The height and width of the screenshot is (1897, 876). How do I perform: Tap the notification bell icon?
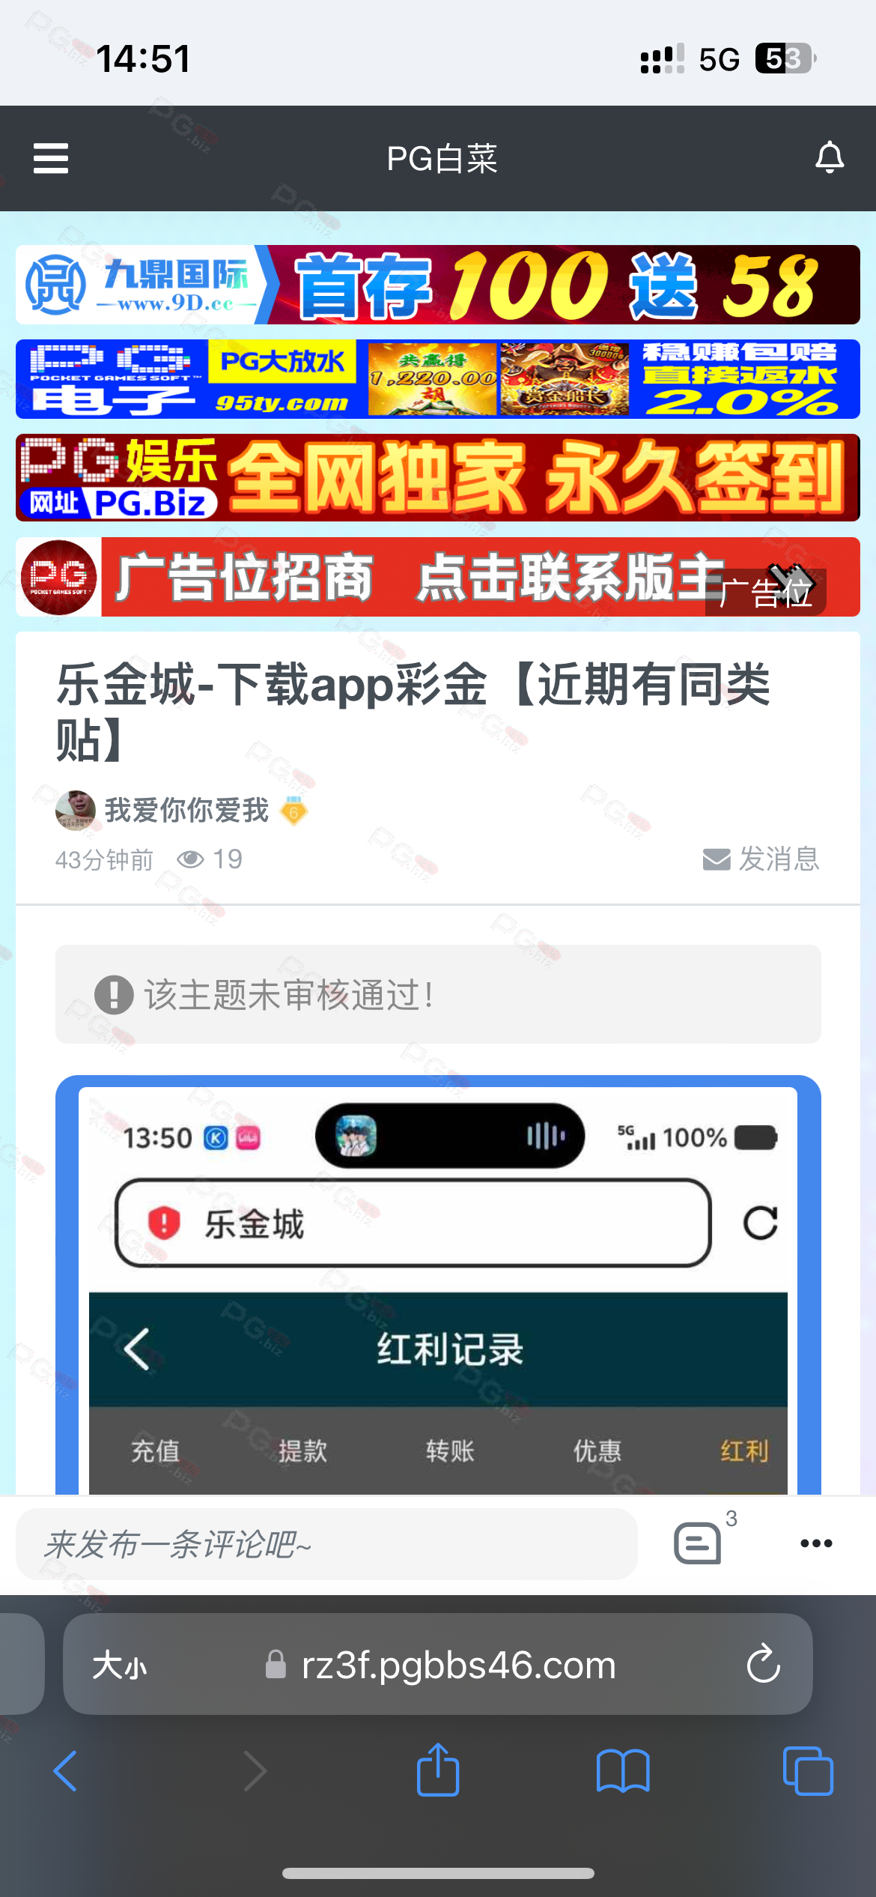829,157
